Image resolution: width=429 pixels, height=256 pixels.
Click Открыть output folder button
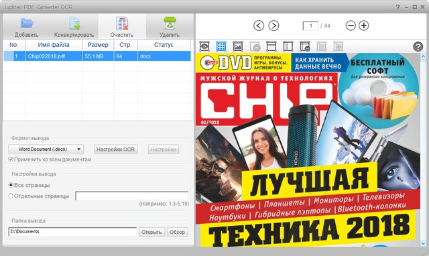tap(152, 232)
